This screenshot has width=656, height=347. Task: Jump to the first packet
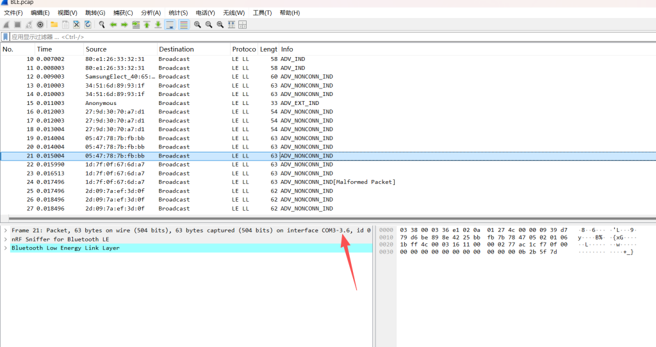[x=147, y=24]
